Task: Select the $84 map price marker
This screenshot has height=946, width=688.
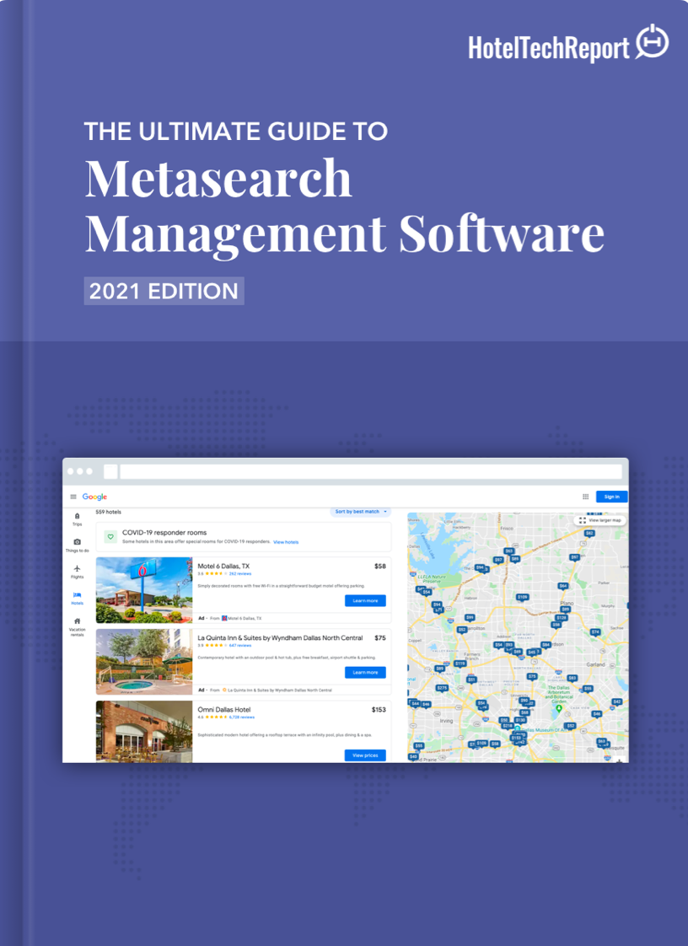Action: [x=546, y=645]
